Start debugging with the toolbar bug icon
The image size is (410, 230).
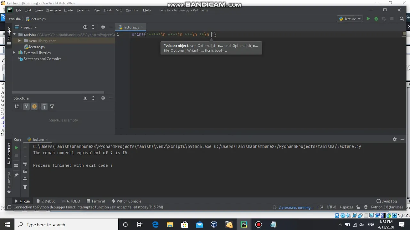point(376,19)
